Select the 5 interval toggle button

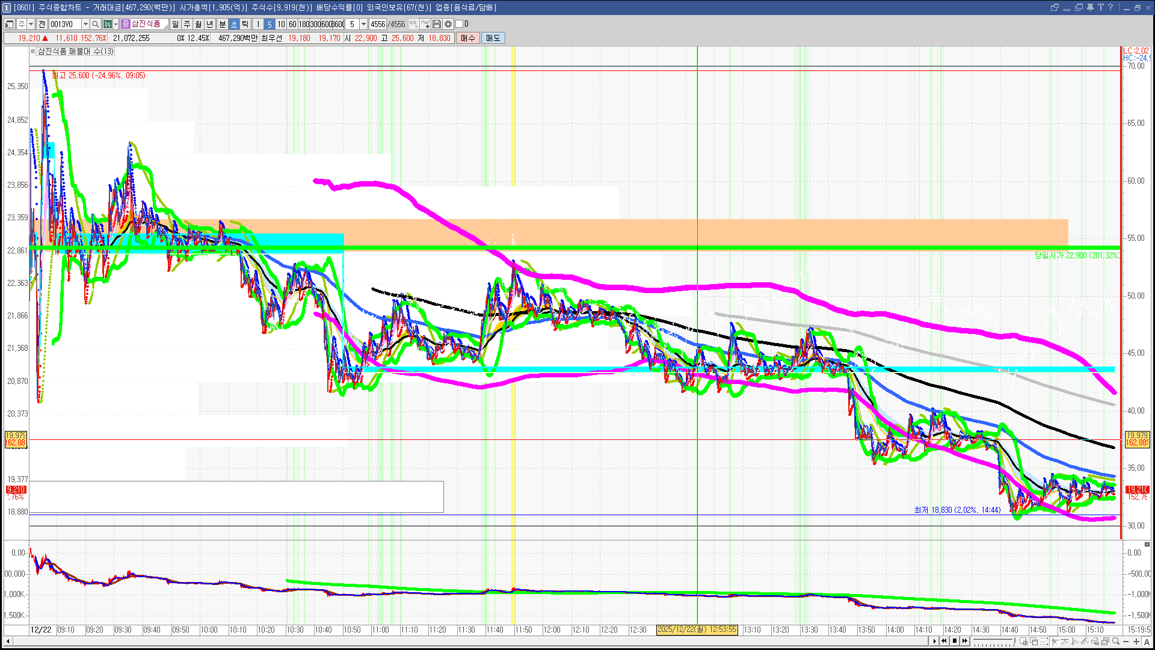[x=269, y=24]
